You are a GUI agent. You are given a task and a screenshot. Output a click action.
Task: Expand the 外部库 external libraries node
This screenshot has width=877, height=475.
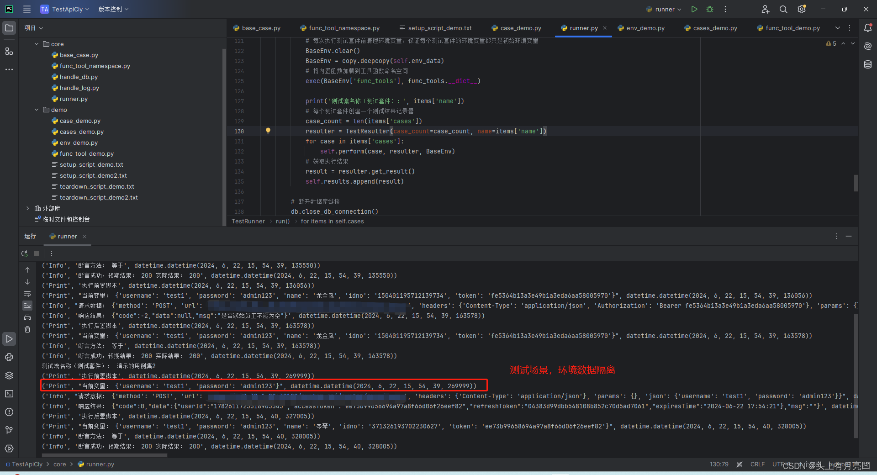pyautogui.click(x=28, y=208)
